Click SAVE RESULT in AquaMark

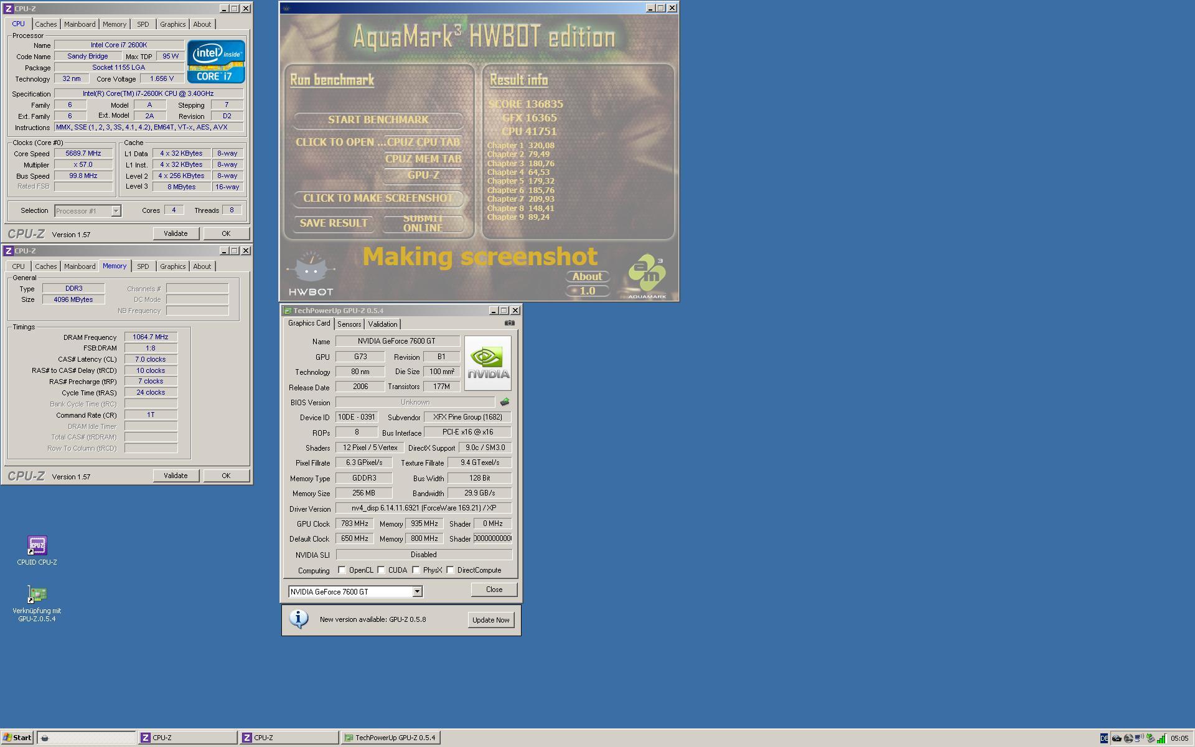coord(334,223)
